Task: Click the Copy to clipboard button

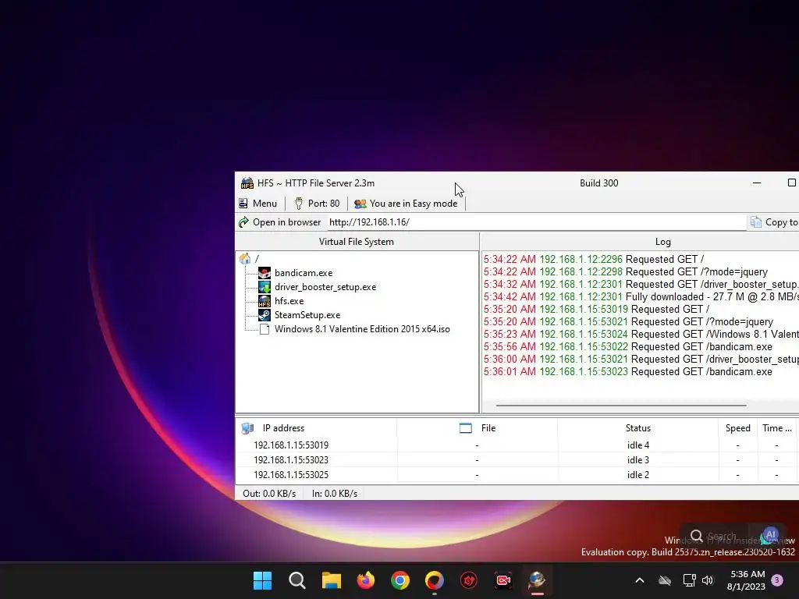Action: click(773, 222)
